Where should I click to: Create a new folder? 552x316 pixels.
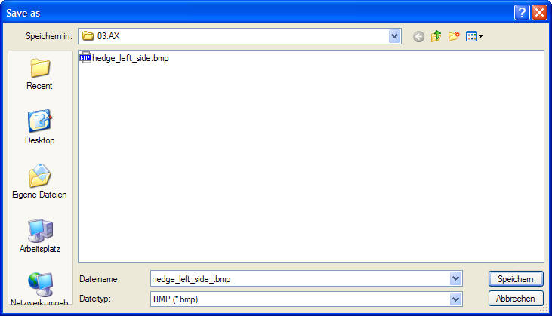[454, 36]
